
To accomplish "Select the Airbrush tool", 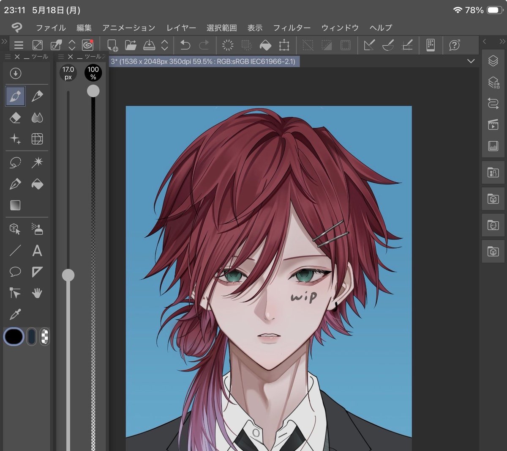I will (37, 229).
